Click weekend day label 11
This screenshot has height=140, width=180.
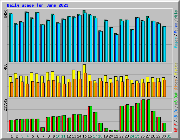pos(63,136)
